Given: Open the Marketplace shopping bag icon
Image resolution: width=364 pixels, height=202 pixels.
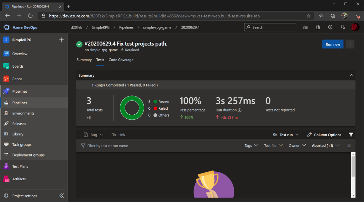Looking at the screenshot, I should [318, 27].
